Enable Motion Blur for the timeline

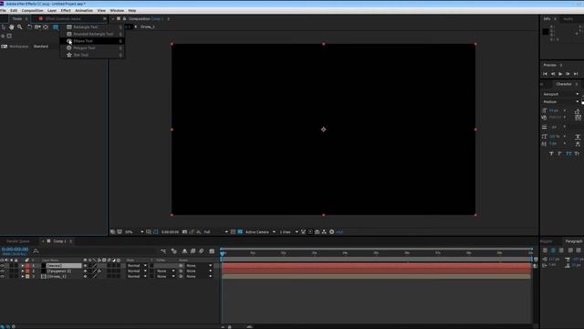pos(202,251)
